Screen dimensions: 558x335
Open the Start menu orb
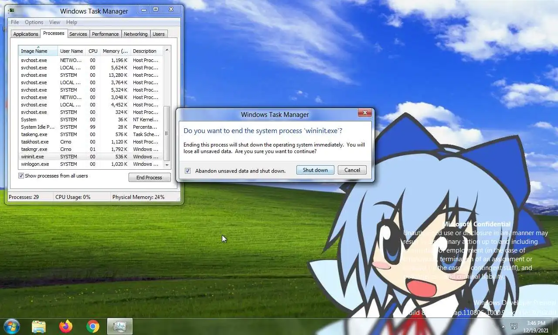[11, 326]
